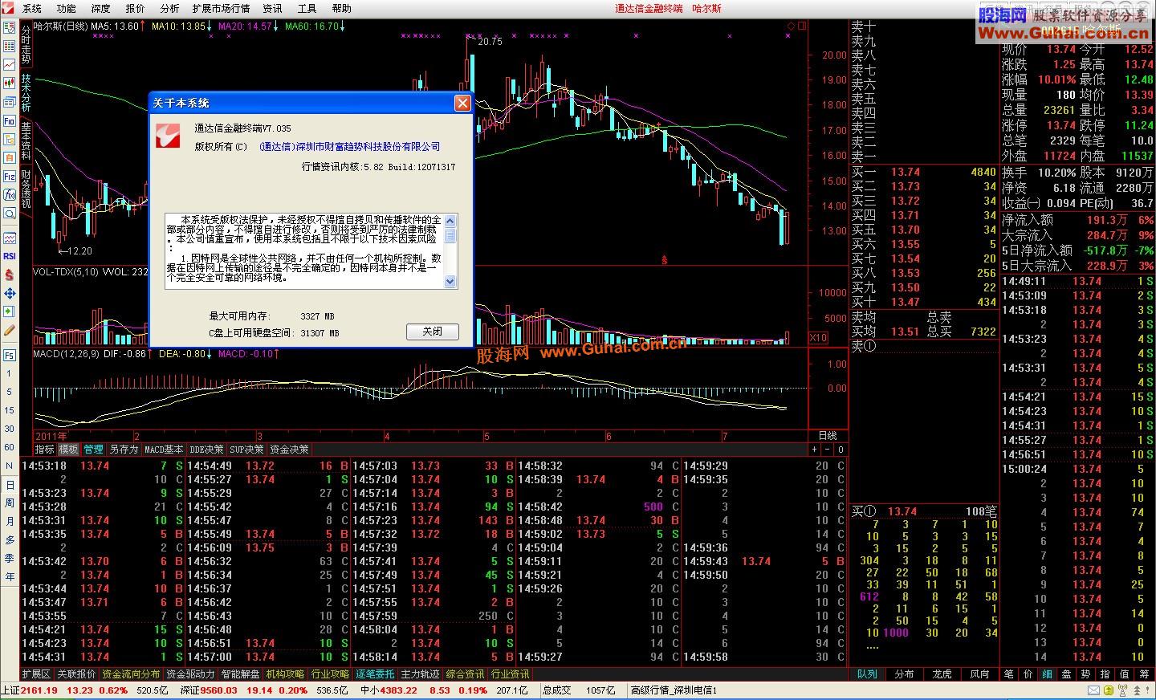The image size is (1156, 700).
Task: Click the F5 sidebar icon
Action: click(10, 354)
